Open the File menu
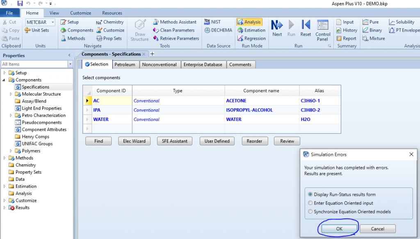The width and height of the screenshot is (420, 239). pos(9,13)
